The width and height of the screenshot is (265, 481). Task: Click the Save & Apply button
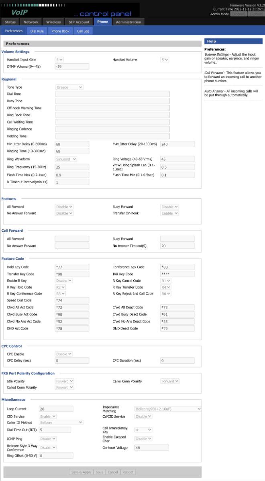click(x=82, y=472)
